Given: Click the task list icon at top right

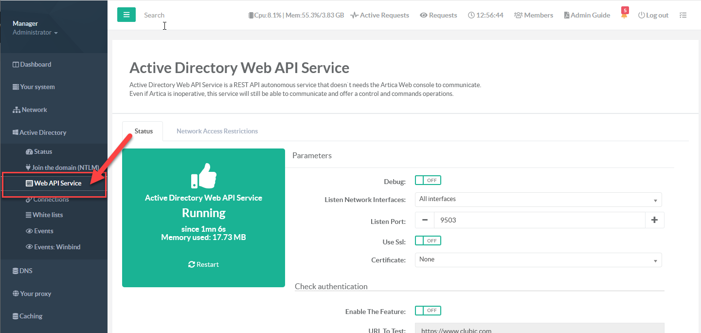Looking at the screenshot, I should click(683, 15).
